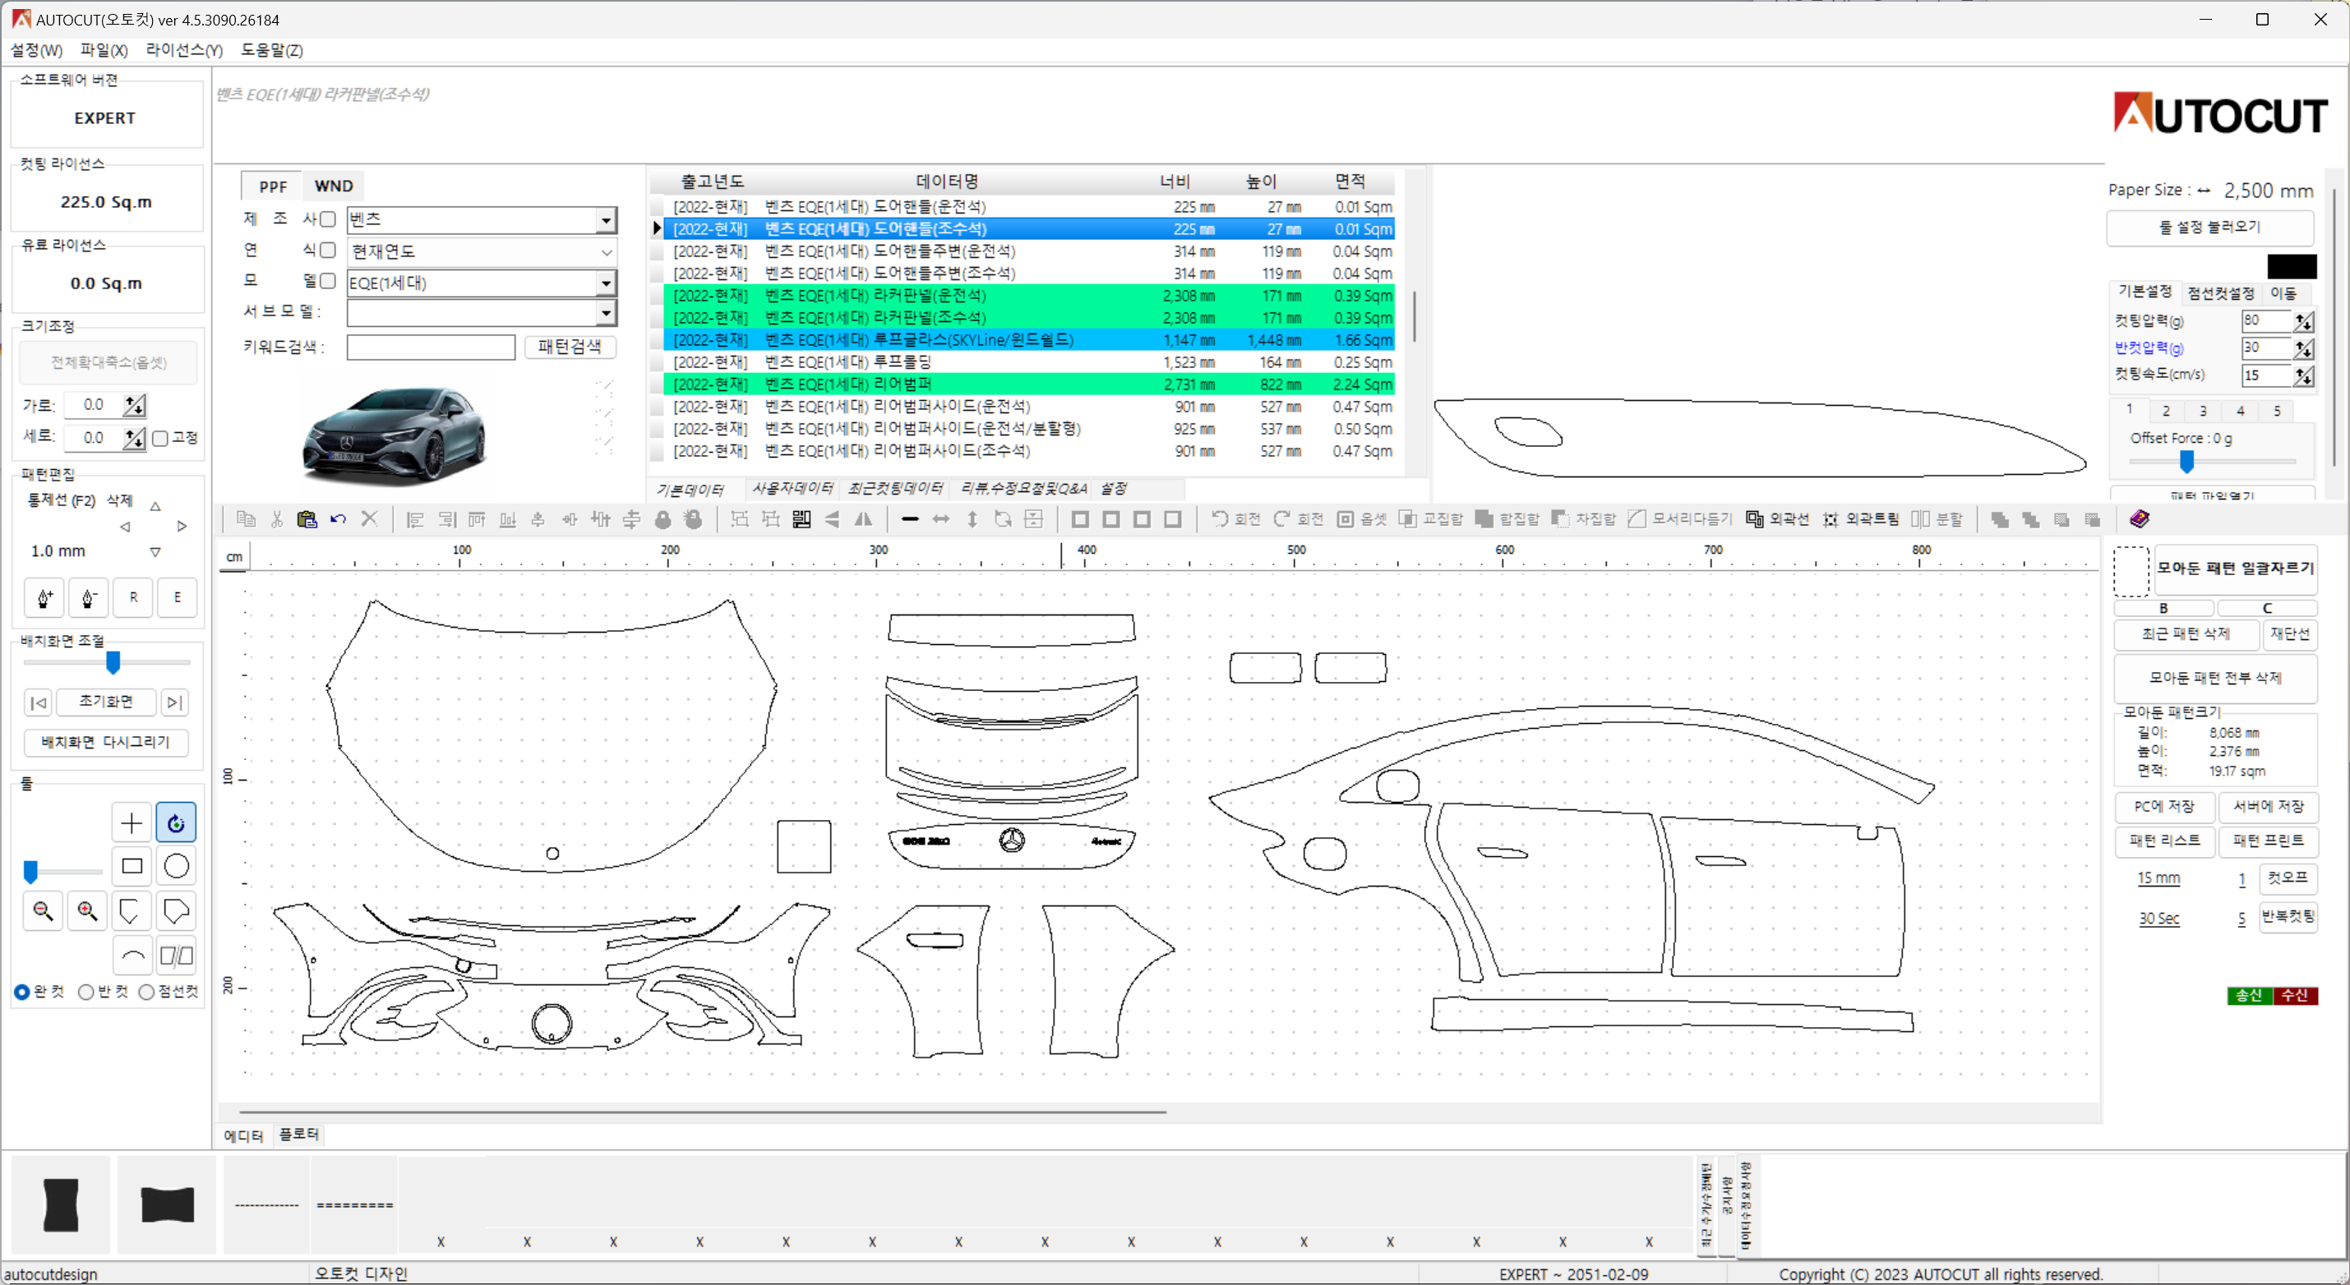Click the 패턴검색 pattern search button

pyautogui.click(x=570, y=347)
